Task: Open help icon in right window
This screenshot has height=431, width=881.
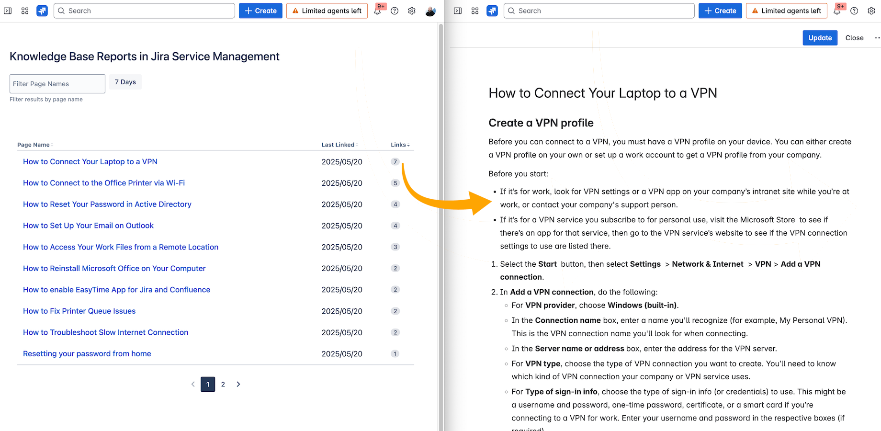Action: click(x=854, y=11)
